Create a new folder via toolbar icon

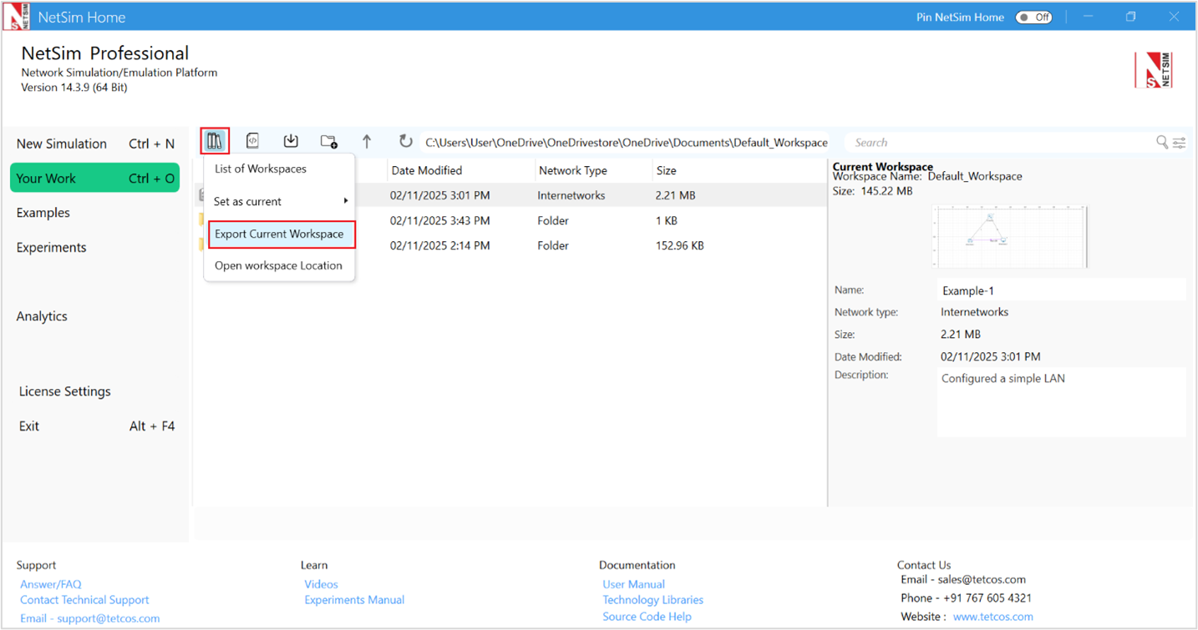point(328,142)
